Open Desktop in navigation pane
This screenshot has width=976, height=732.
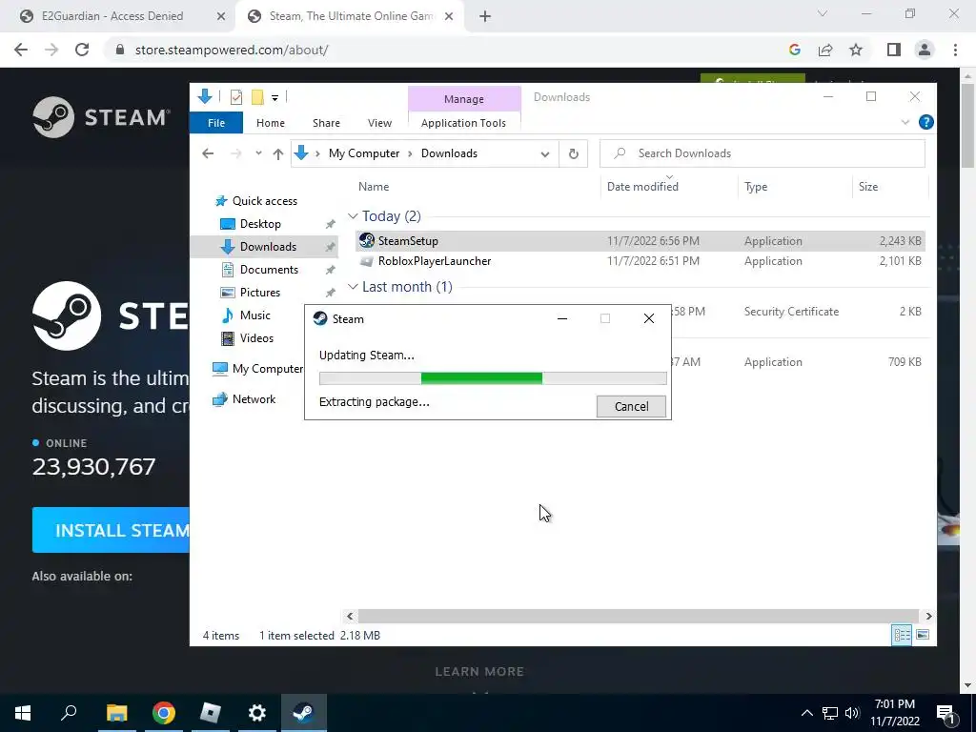click(x=260, y=224)
